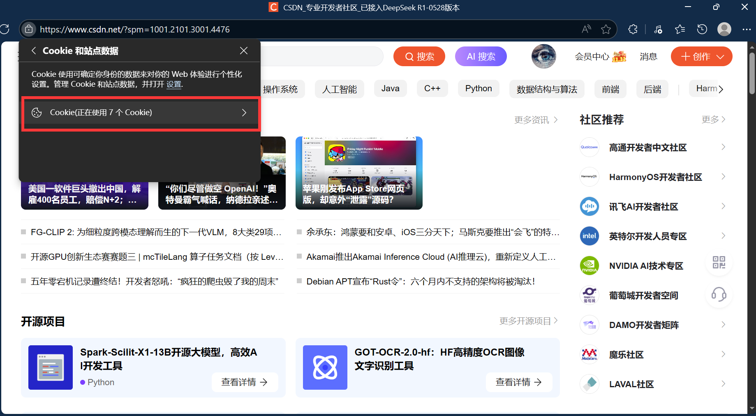756x416 pixels.
Task: Click the HarmonyOS community icon
Action: click(589, 177)
